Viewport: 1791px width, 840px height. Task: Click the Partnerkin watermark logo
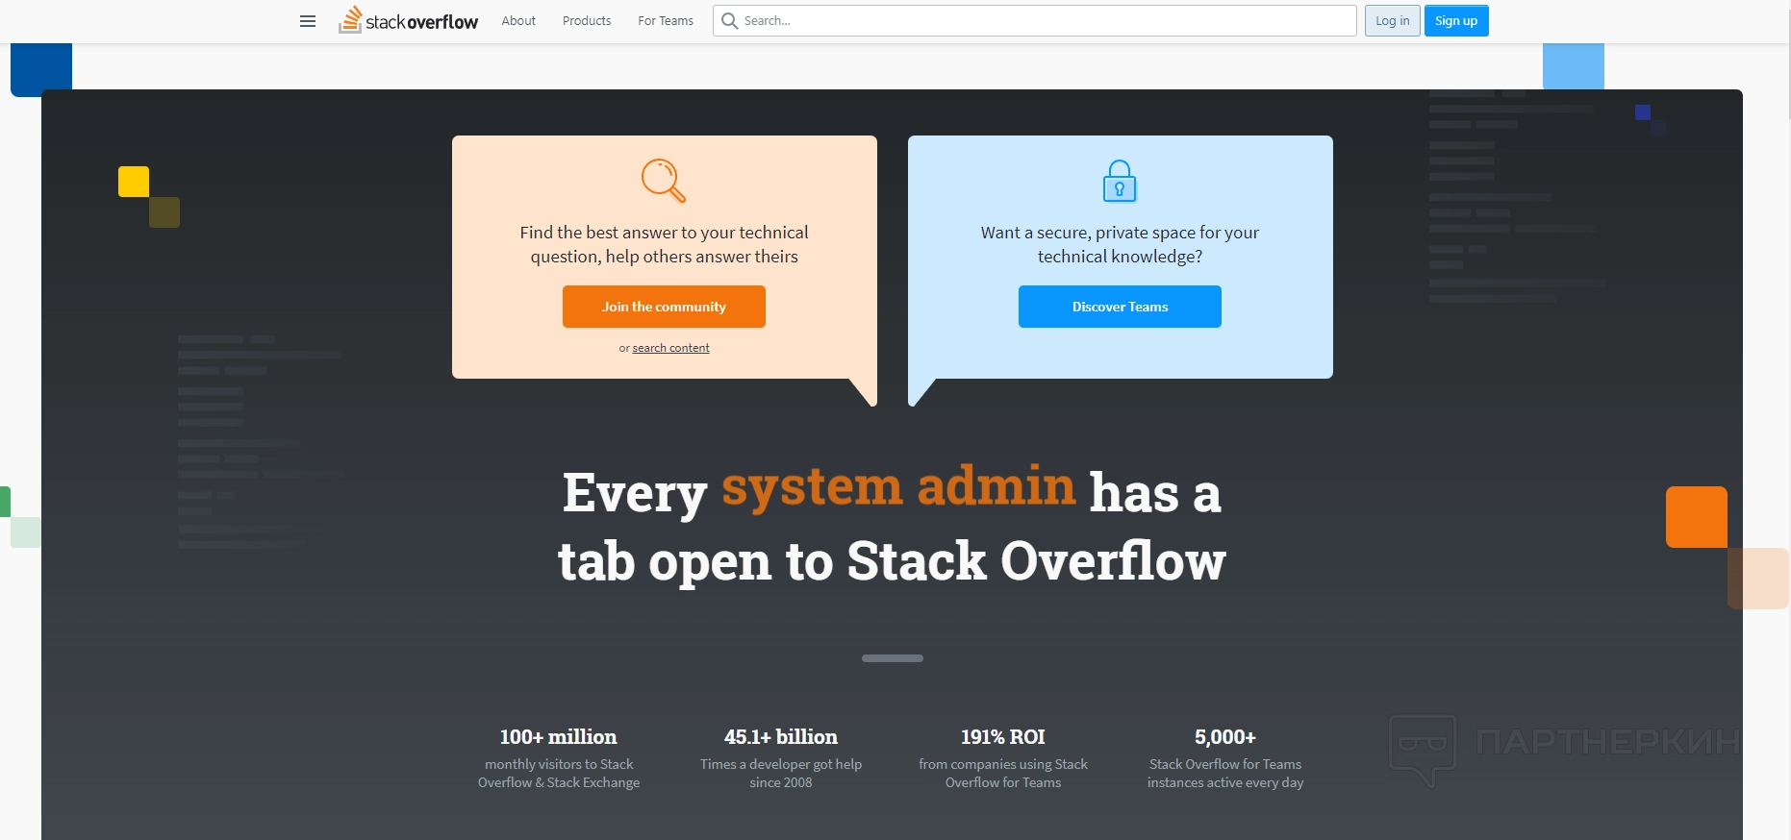[x=1563, y=747]
